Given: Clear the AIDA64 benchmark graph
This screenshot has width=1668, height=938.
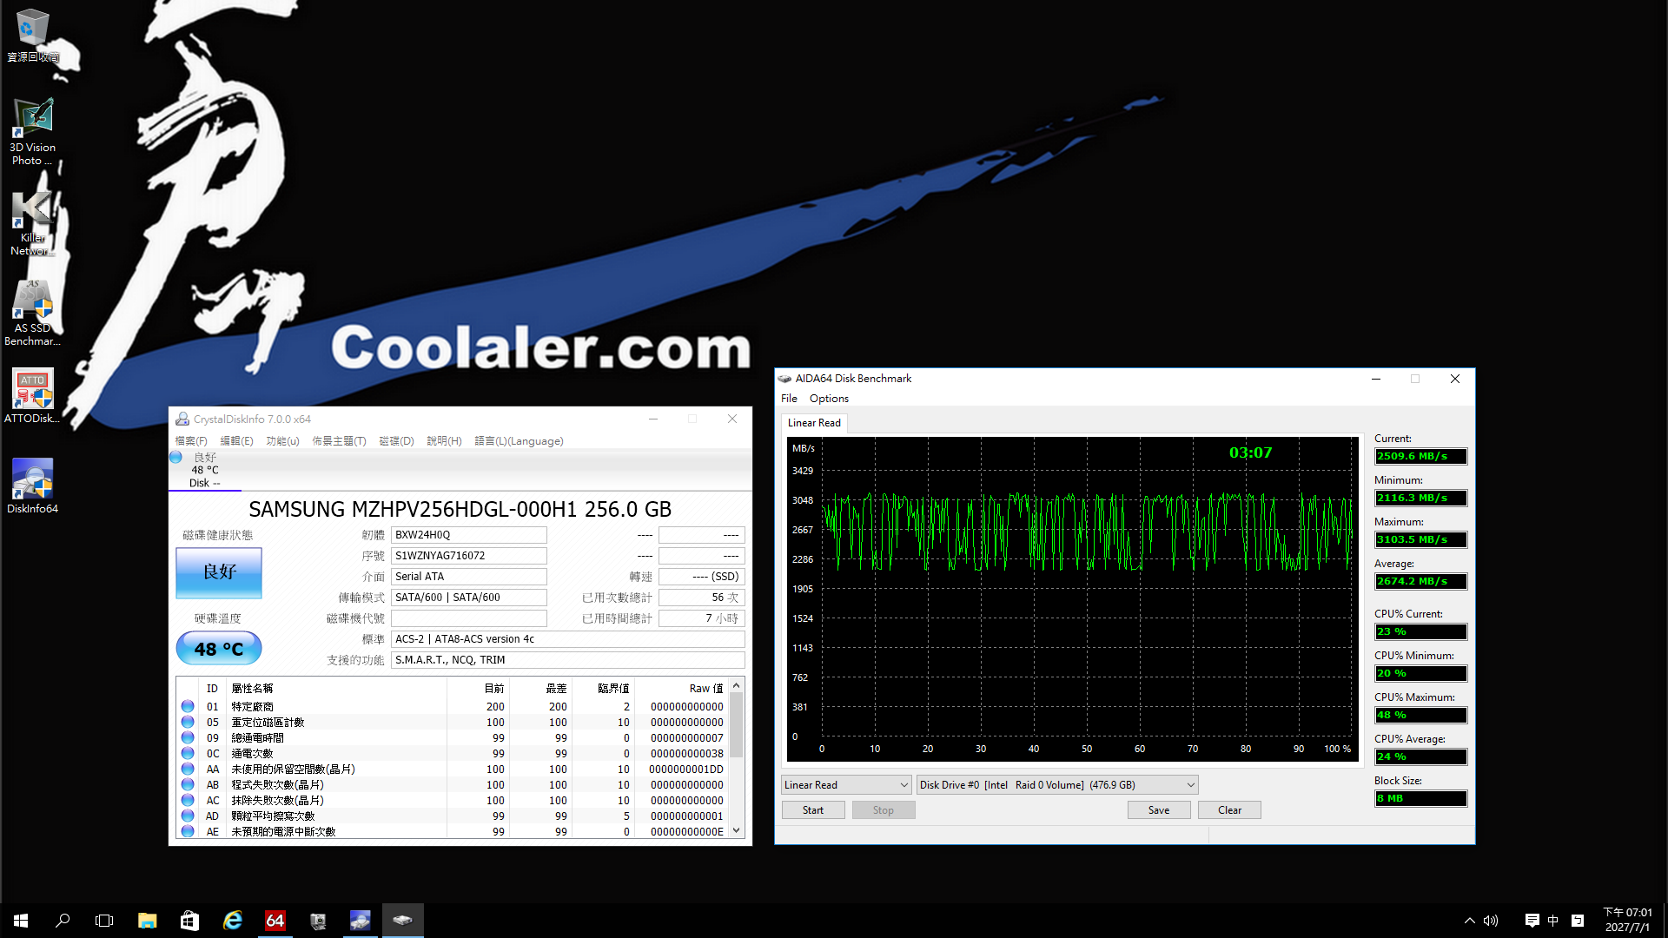Looking at the screenshot, I should click(1229, 810).
